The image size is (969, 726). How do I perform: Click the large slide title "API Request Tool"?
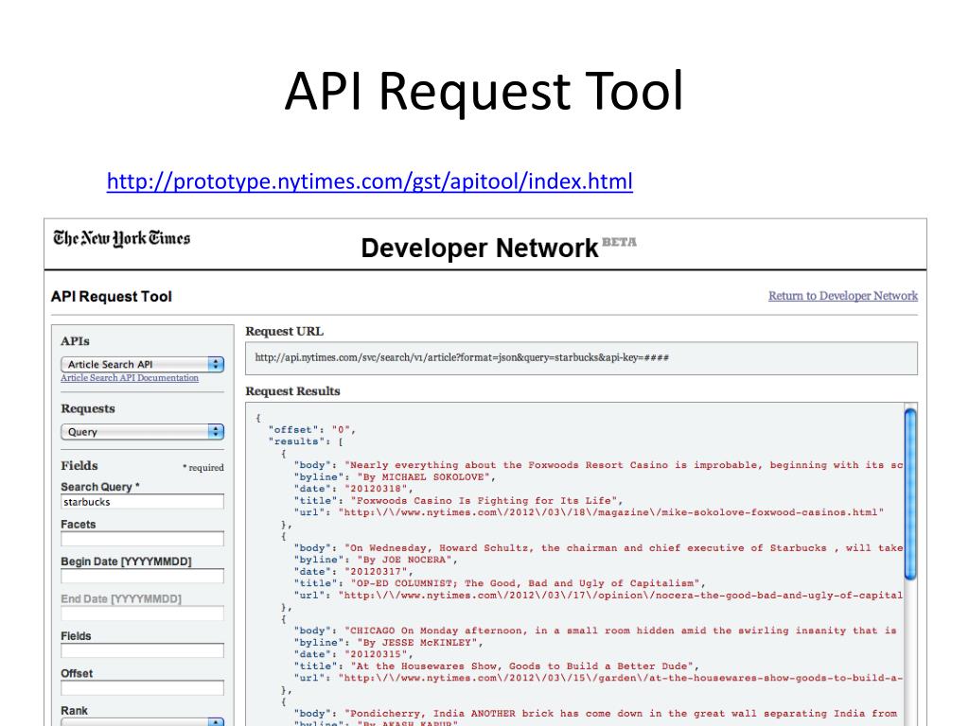[x=484, y=92]
